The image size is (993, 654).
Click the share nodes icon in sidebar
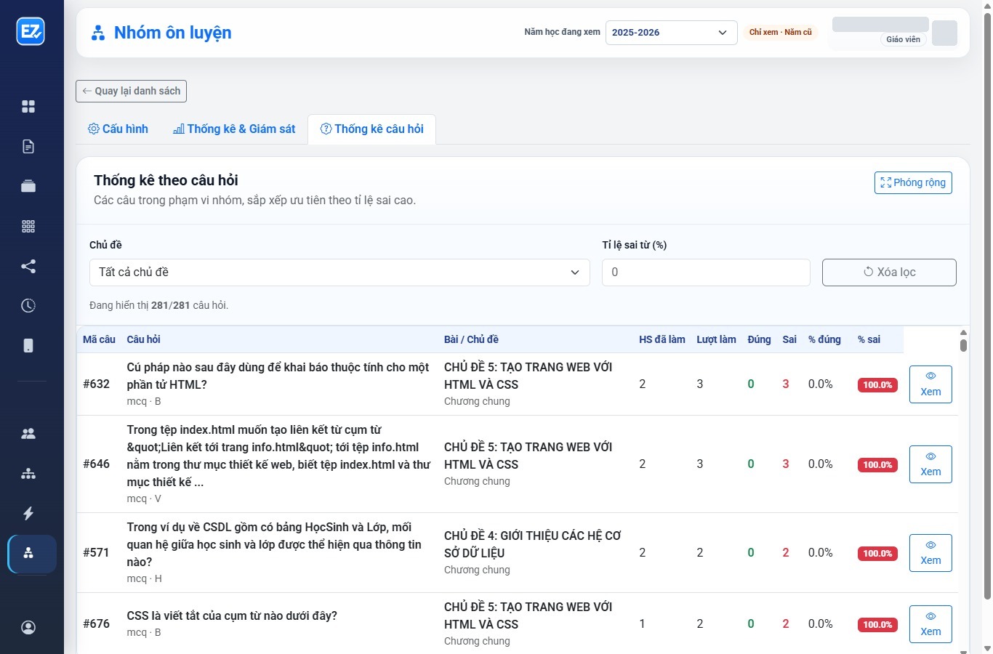28,266
